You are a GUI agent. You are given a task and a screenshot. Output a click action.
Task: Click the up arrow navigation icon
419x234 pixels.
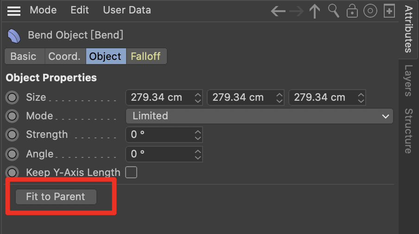point(315,11)
